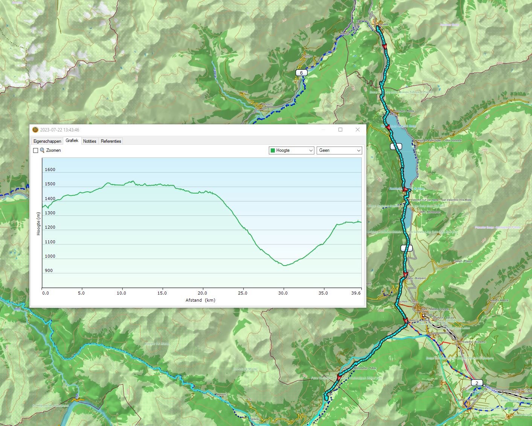The height and width of the screenshot is (426, 532).
Task: Click the green swatch in Hoogte selector
Action: click(x=273, y=150)
